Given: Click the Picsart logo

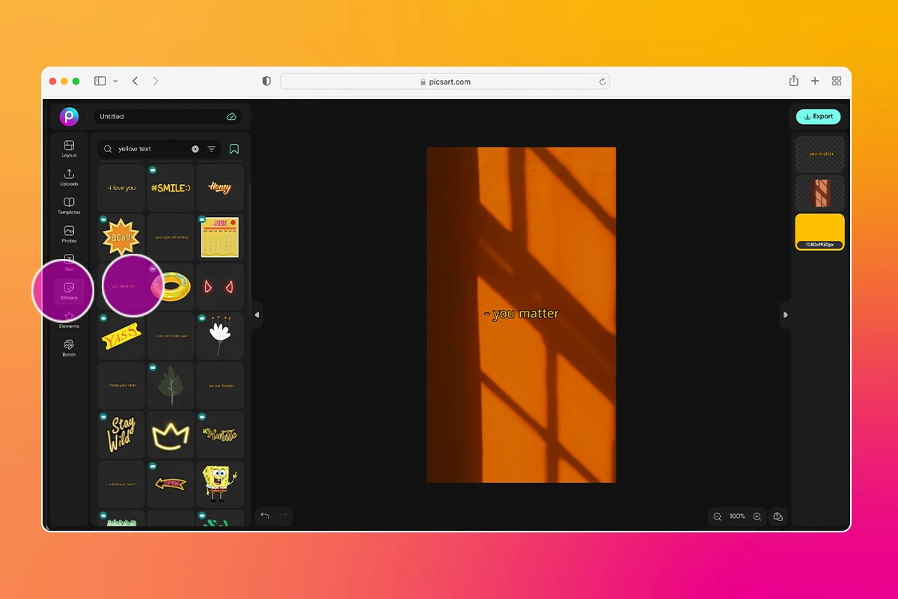Looking at the screenshot, I should 69,116.
